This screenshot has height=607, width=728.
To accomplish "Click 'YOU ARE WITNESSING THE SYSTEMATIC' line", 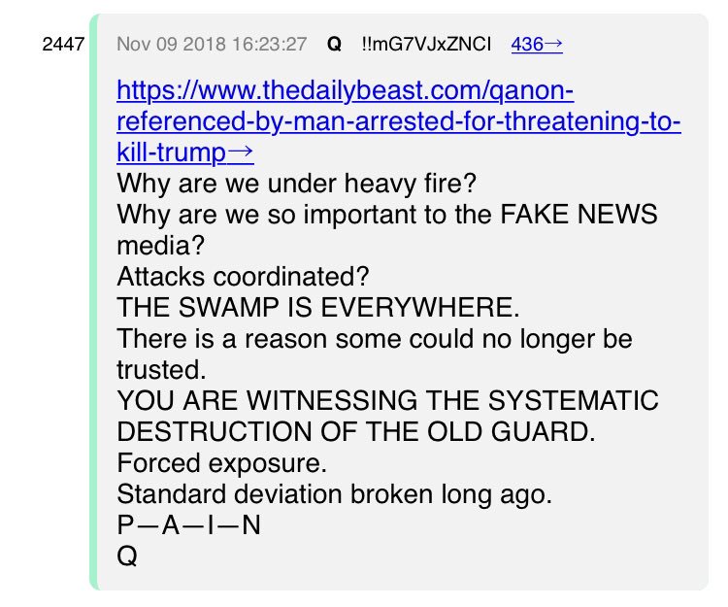I will coord(387,401).
